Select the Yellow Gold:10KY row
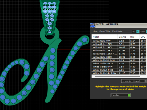 119,44
